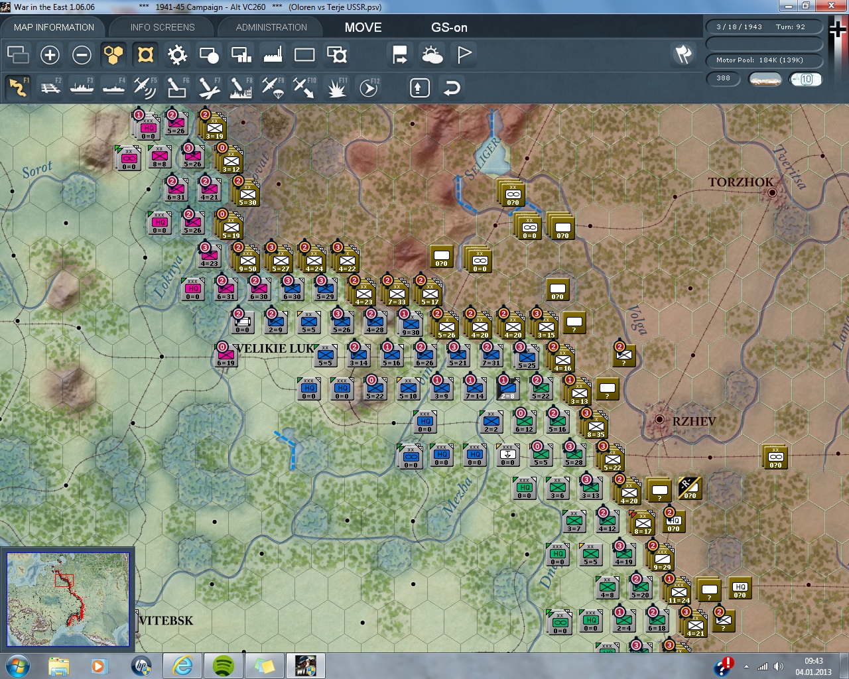This screenshot has width=849, height=679.
Task: Click the MOVE mode label
Action: pyautogui.click(x=363, y=27)
